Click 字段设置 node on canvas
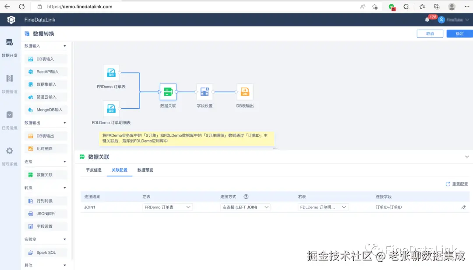 coord(205,92)
